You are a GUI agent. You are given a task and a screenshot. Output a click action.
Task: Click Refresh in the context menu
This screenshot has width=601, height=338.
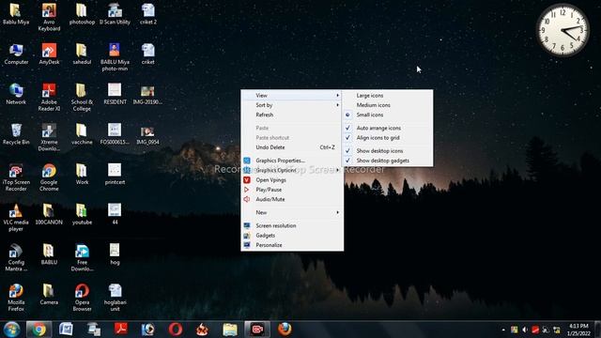[x=292, y=115]
